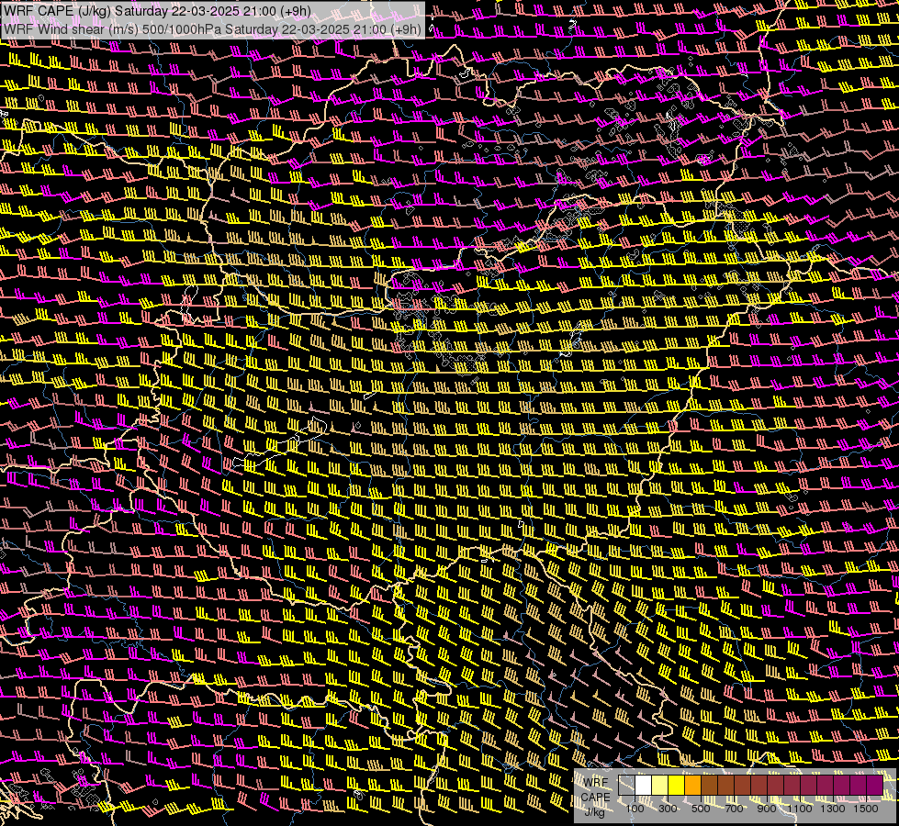Click the 1100 legend value
899x826 pixels.
[x=800, y=809]
